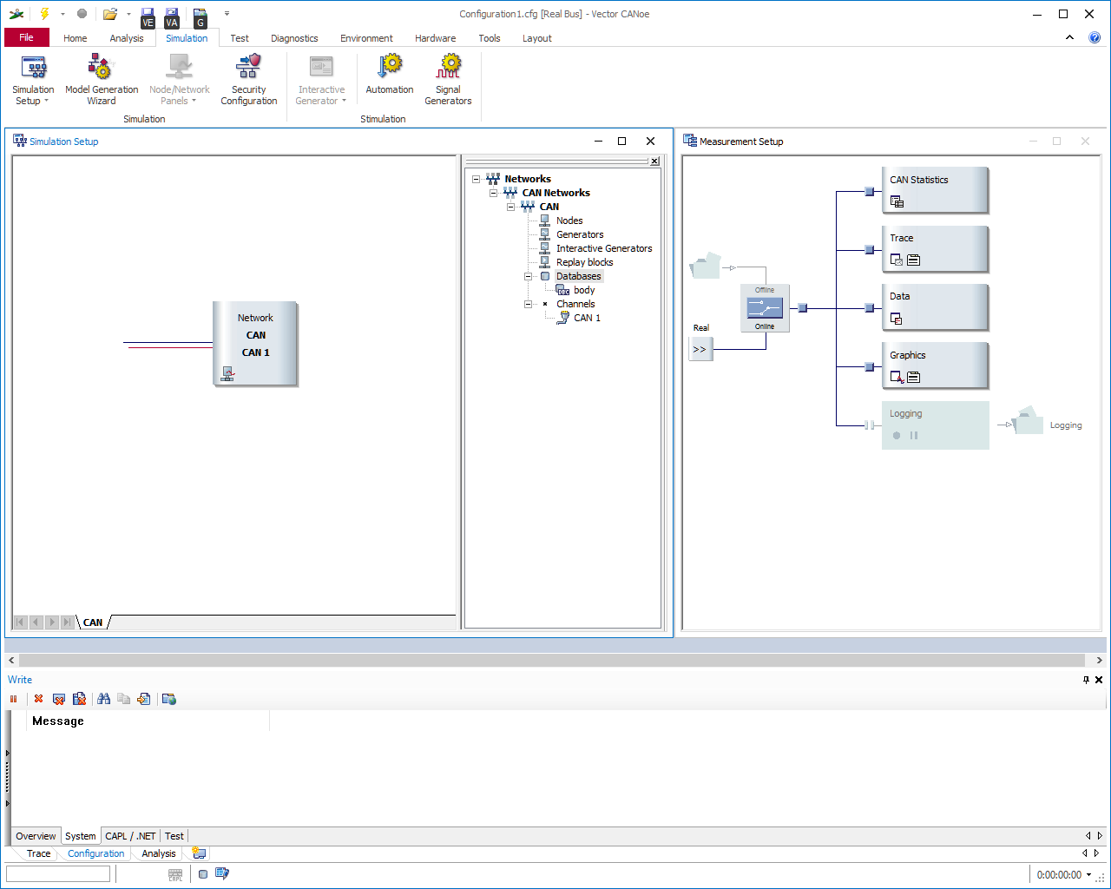Click the Stop measurement circle icon
The width and height of the screenshot is (1111, 889).
click(x=82, y=14)
